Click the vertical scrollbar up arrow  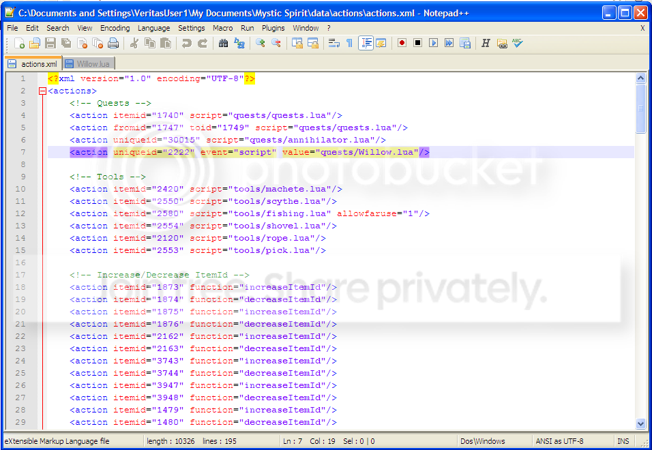(641, 78)
